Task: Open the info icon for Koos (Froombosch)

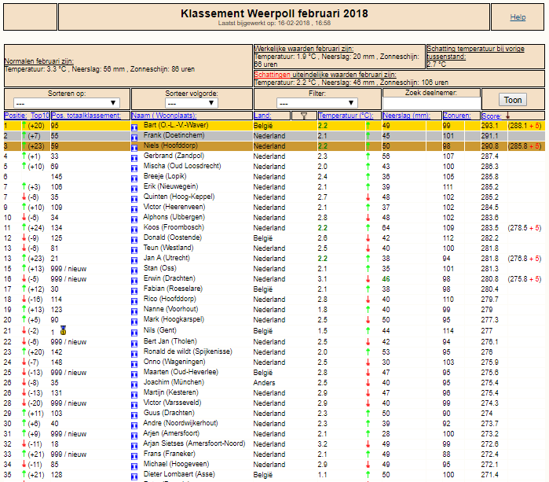Action: tap(134, 230)
